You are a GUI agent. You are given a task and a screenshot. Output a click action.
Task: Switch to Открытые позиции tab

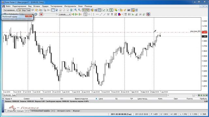click(x=18, y=111)
